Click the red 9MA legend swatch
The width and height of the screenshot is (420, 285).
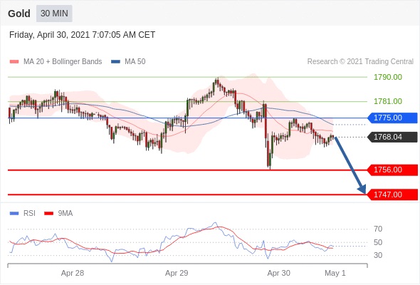pyautogui.click(x=48, y=214)
